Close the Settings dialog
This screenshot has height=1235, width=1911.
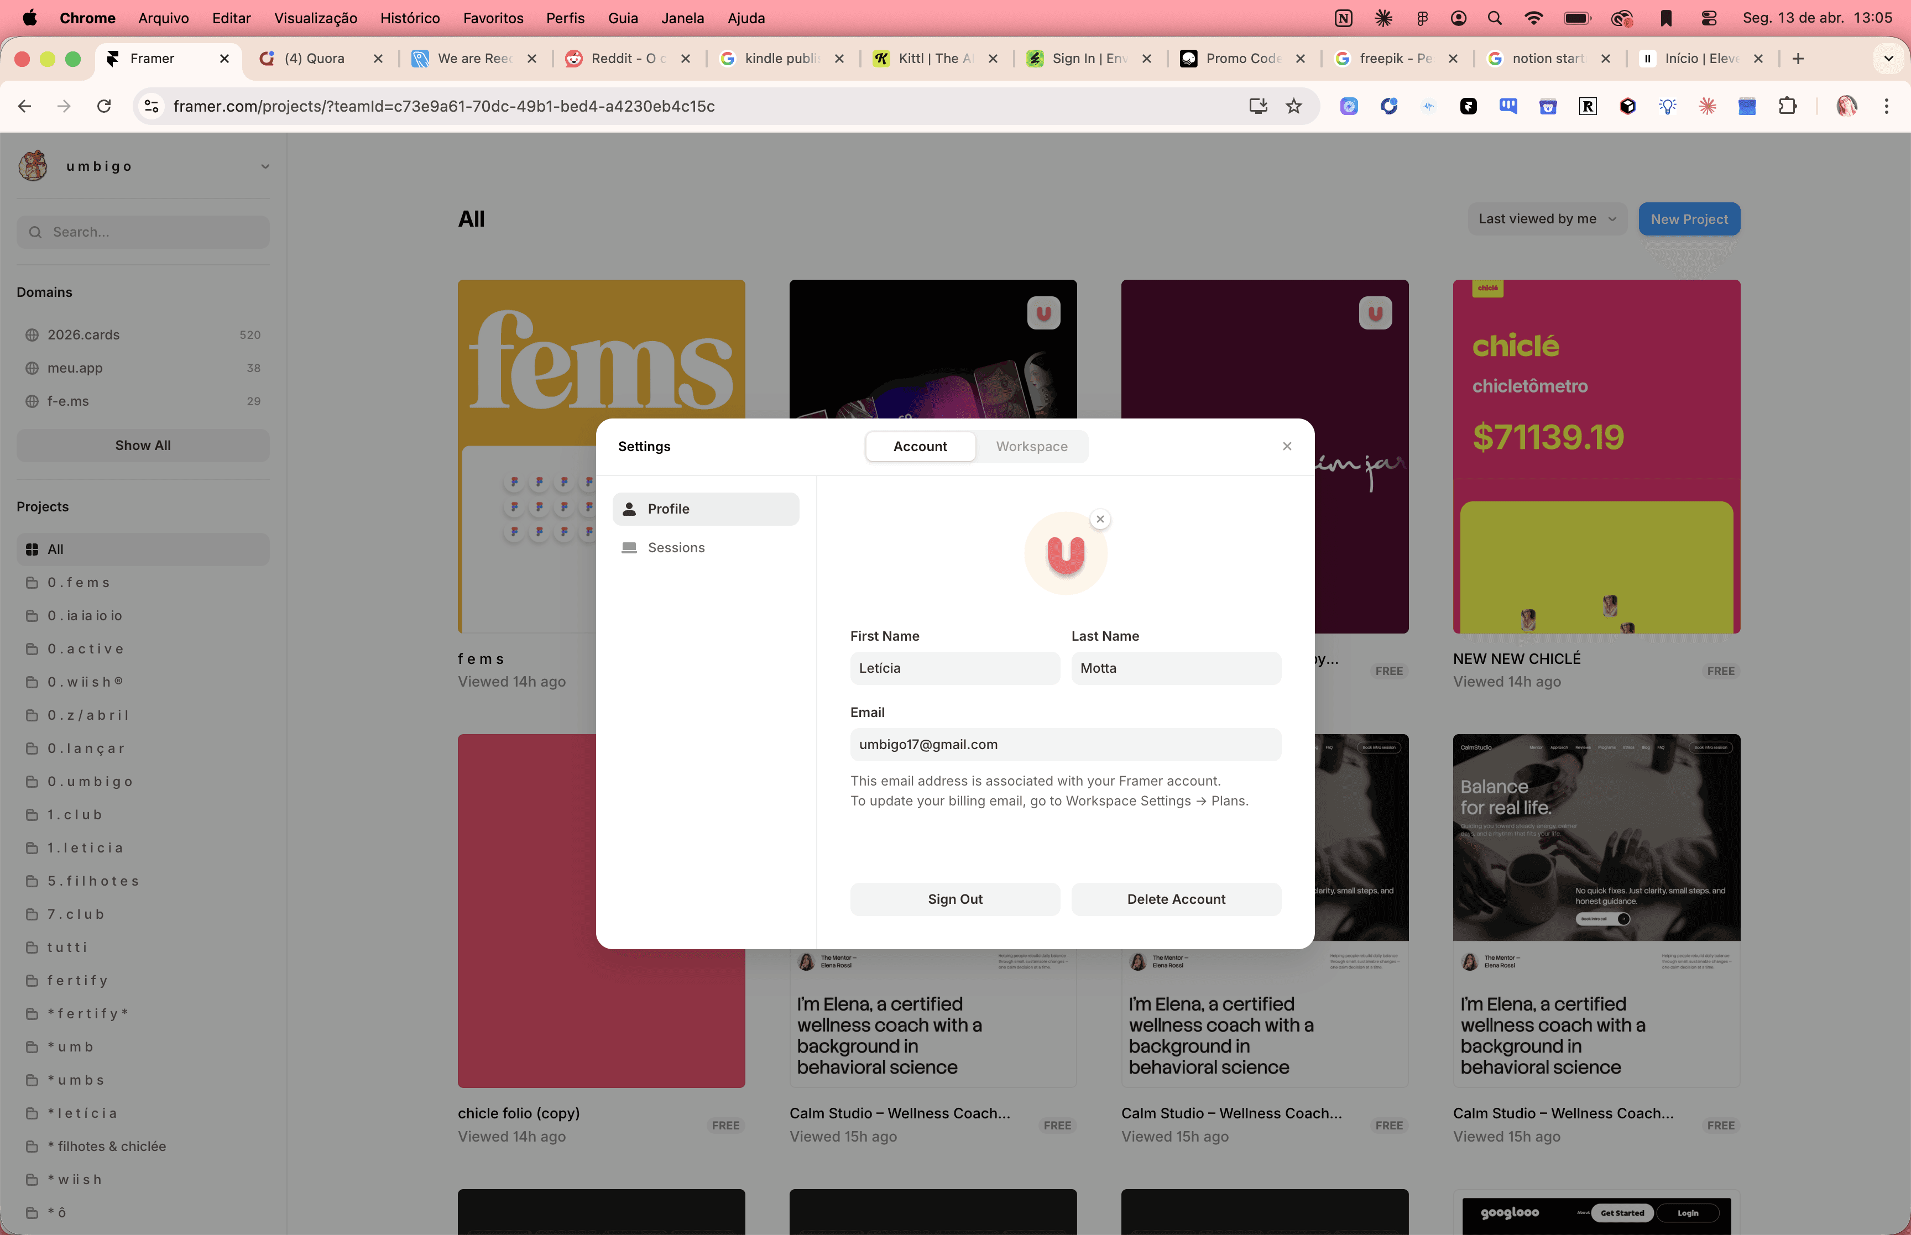[x=1286, y=446]
